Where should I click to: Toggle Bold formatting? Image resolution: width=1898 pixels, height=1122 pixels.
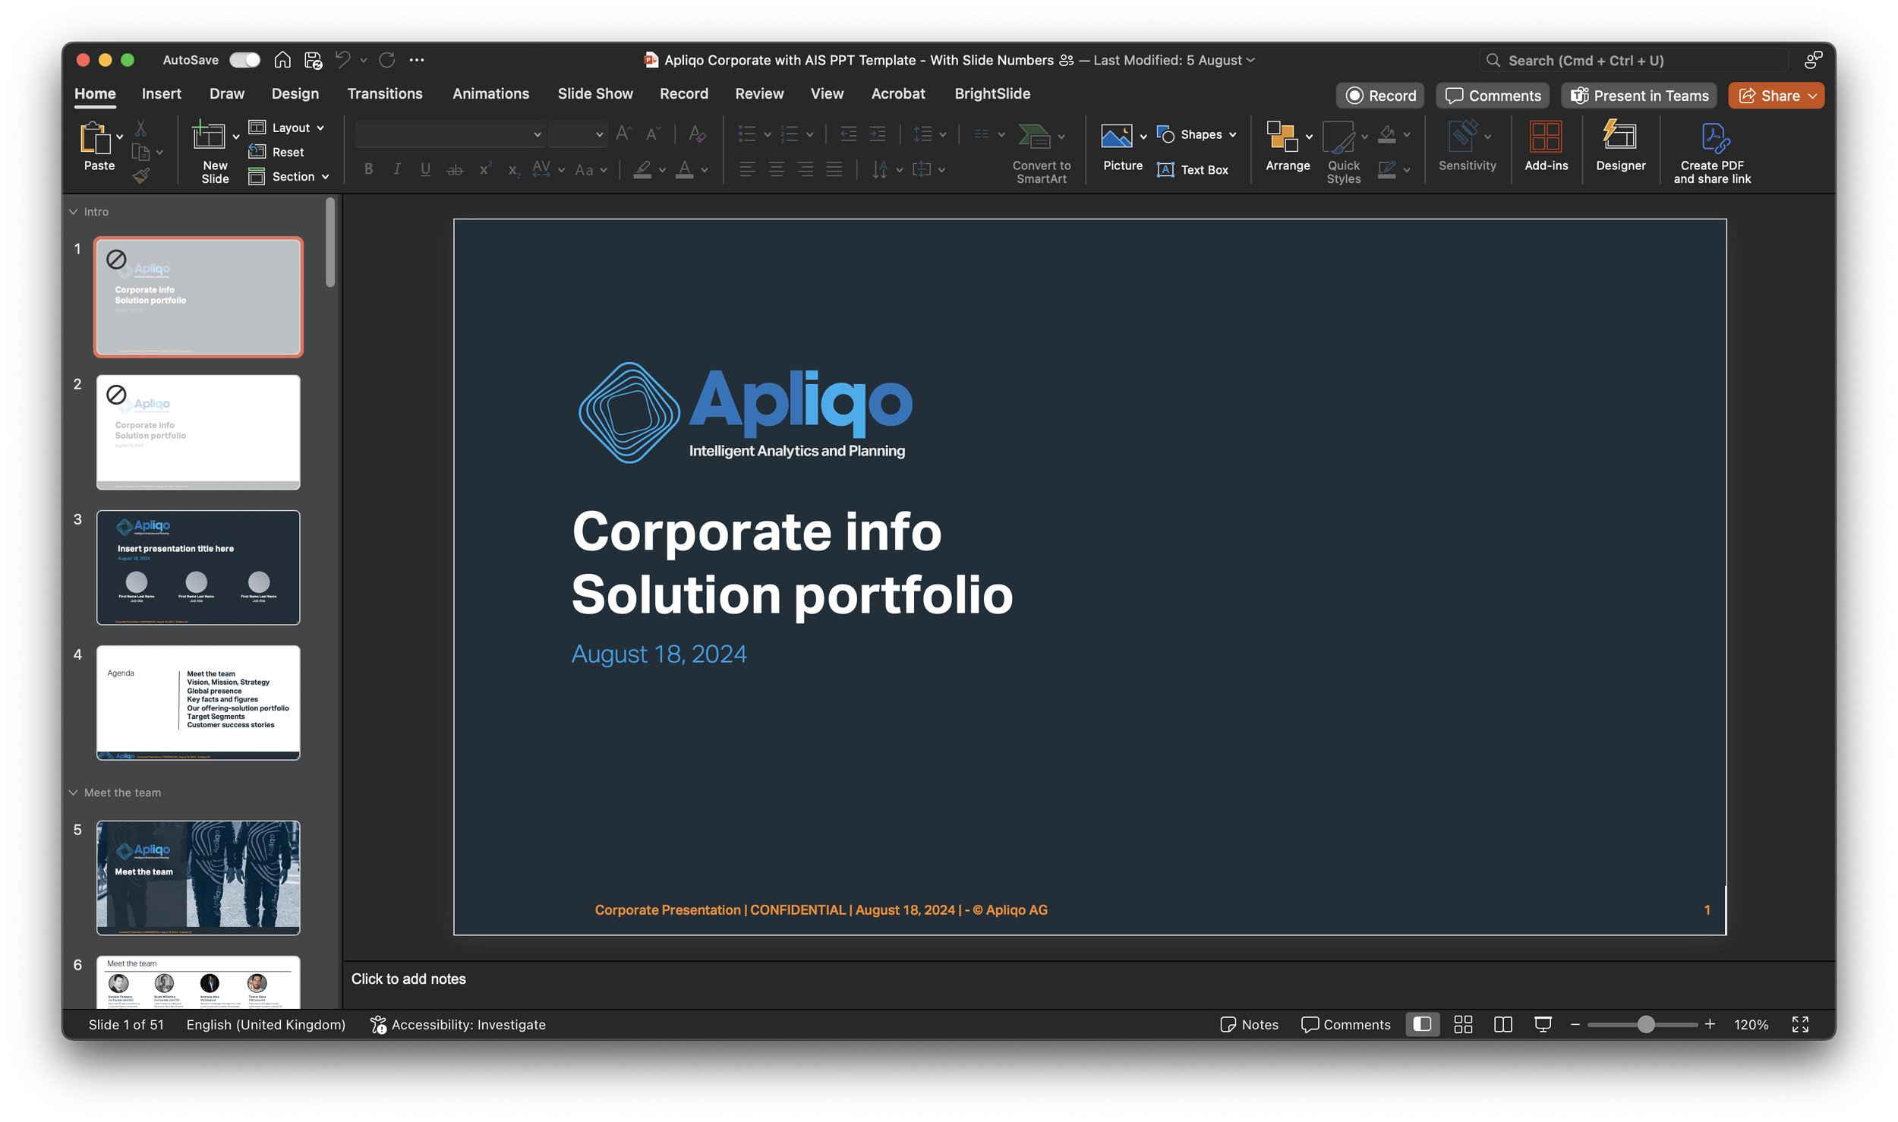[368, 169]
